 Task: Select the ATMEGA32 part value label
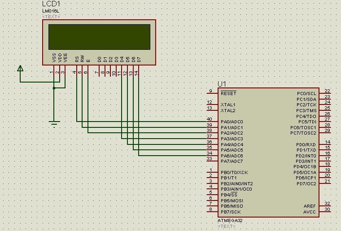(x=230, y=220)
